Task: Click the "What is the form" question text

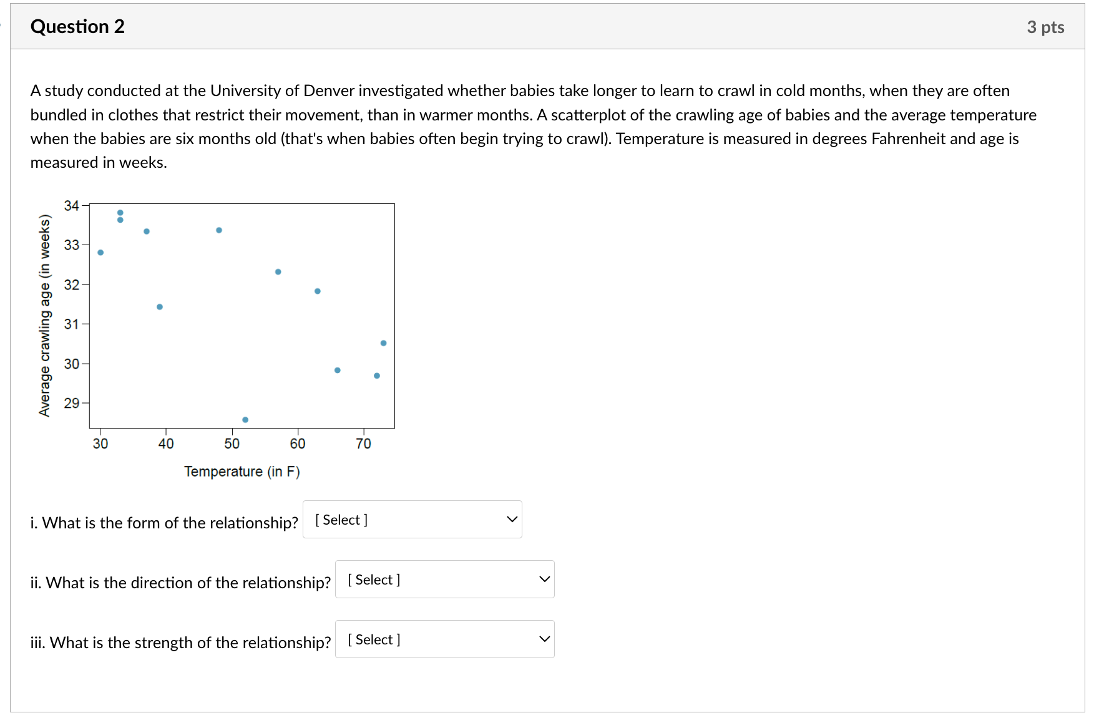Action: [x=164, y=523]
